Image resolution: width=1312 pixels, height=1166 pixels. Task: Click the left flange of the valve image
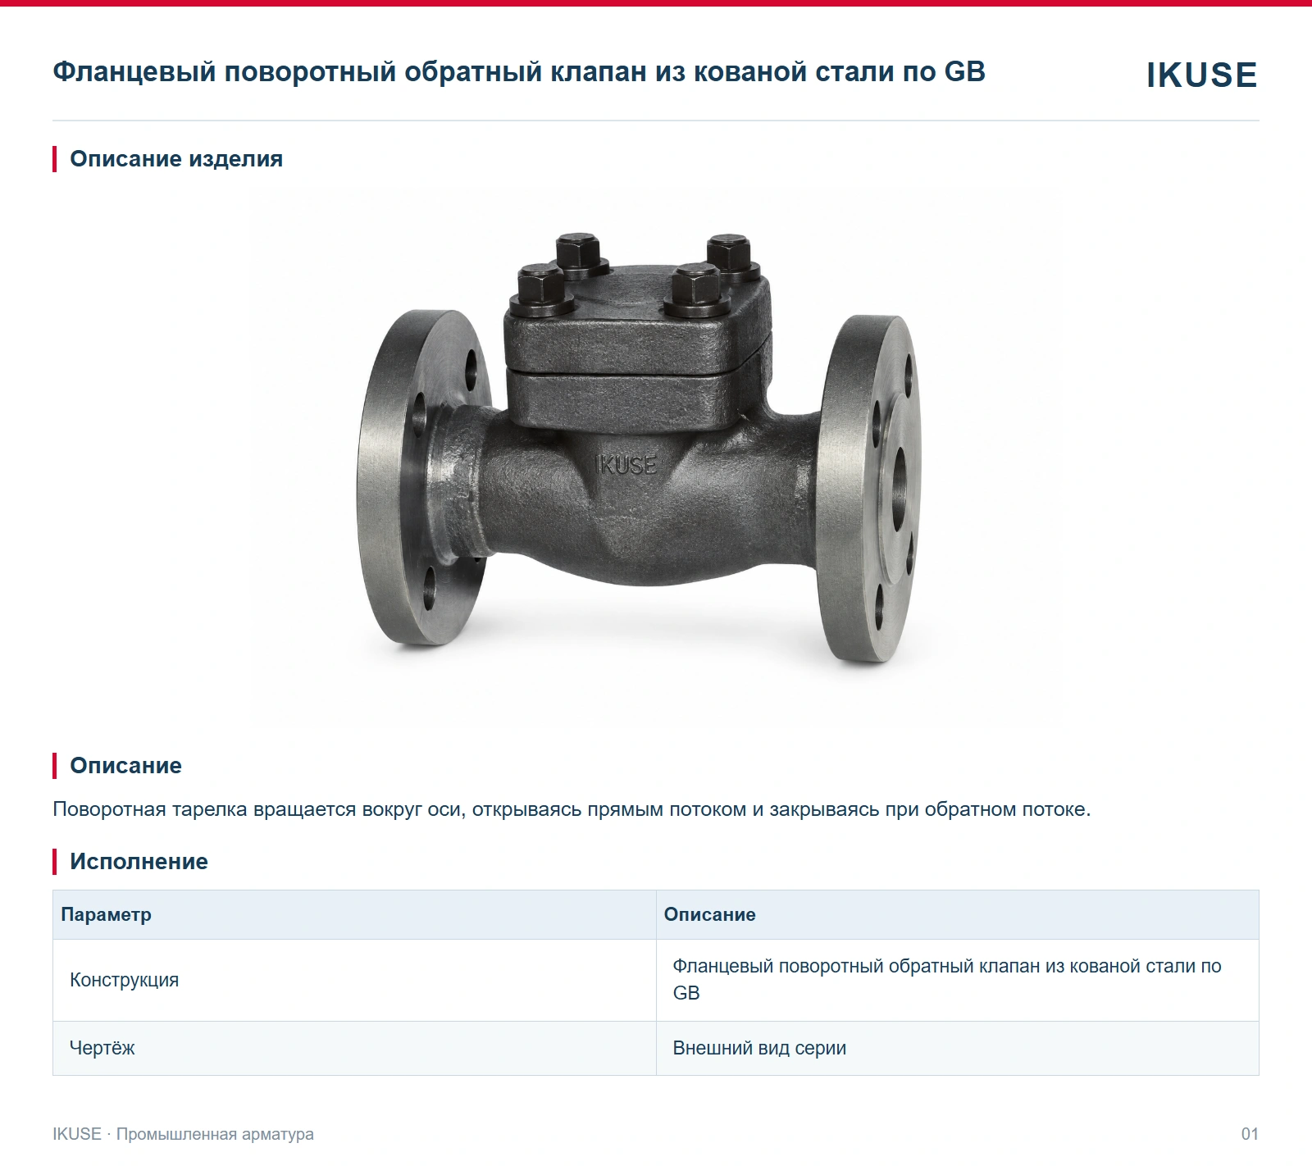coord(425,478)
